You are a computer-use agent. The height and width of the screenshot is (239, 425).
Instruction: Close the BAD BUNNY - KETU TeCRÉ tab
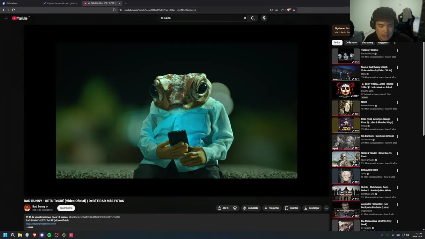120,3
